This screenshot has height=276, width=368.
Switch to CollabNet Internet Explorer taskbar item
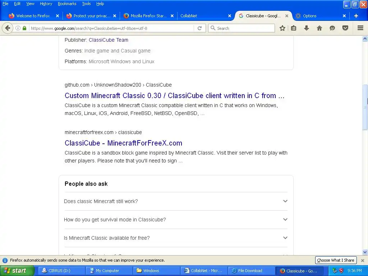(x=203, y=271)
